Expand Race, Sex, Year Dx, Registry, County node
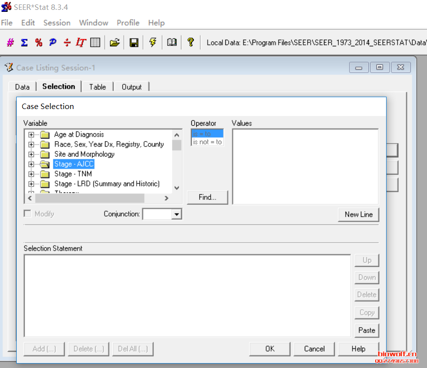Image resolution: width=427 pixels, height=368 pixels. coord(32,145)
